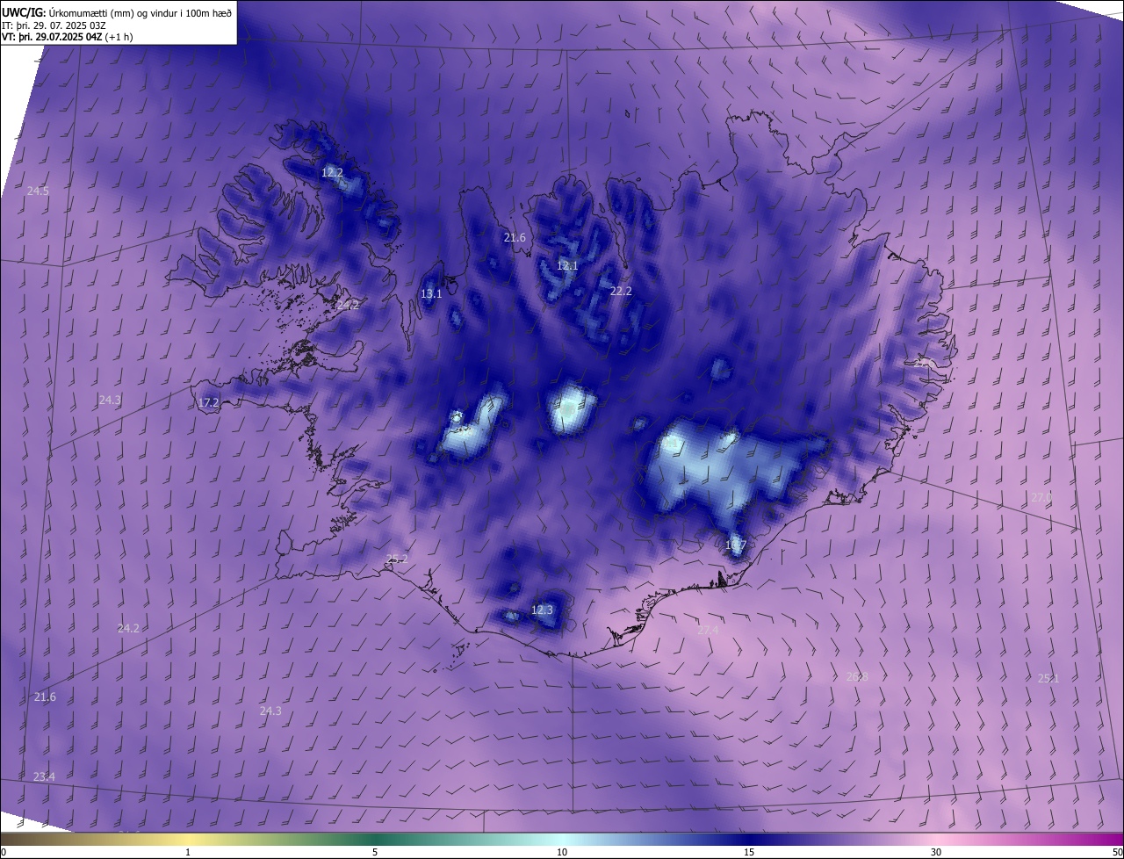Click the map title 'UWC/IG: Úrkomumætti (mm)' line

[x=116, y=11]
